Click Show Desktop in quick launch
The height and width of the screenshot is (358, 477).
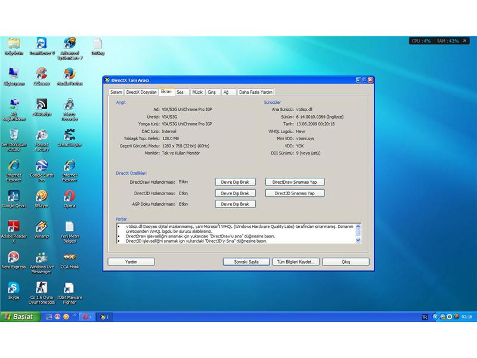pyautogui.click(x=49, y=317)
